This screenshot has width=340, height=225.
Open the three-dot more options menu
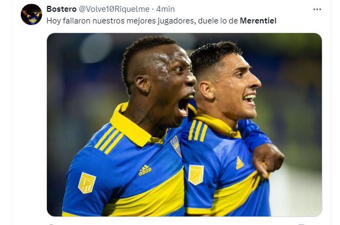coord(317,9)
